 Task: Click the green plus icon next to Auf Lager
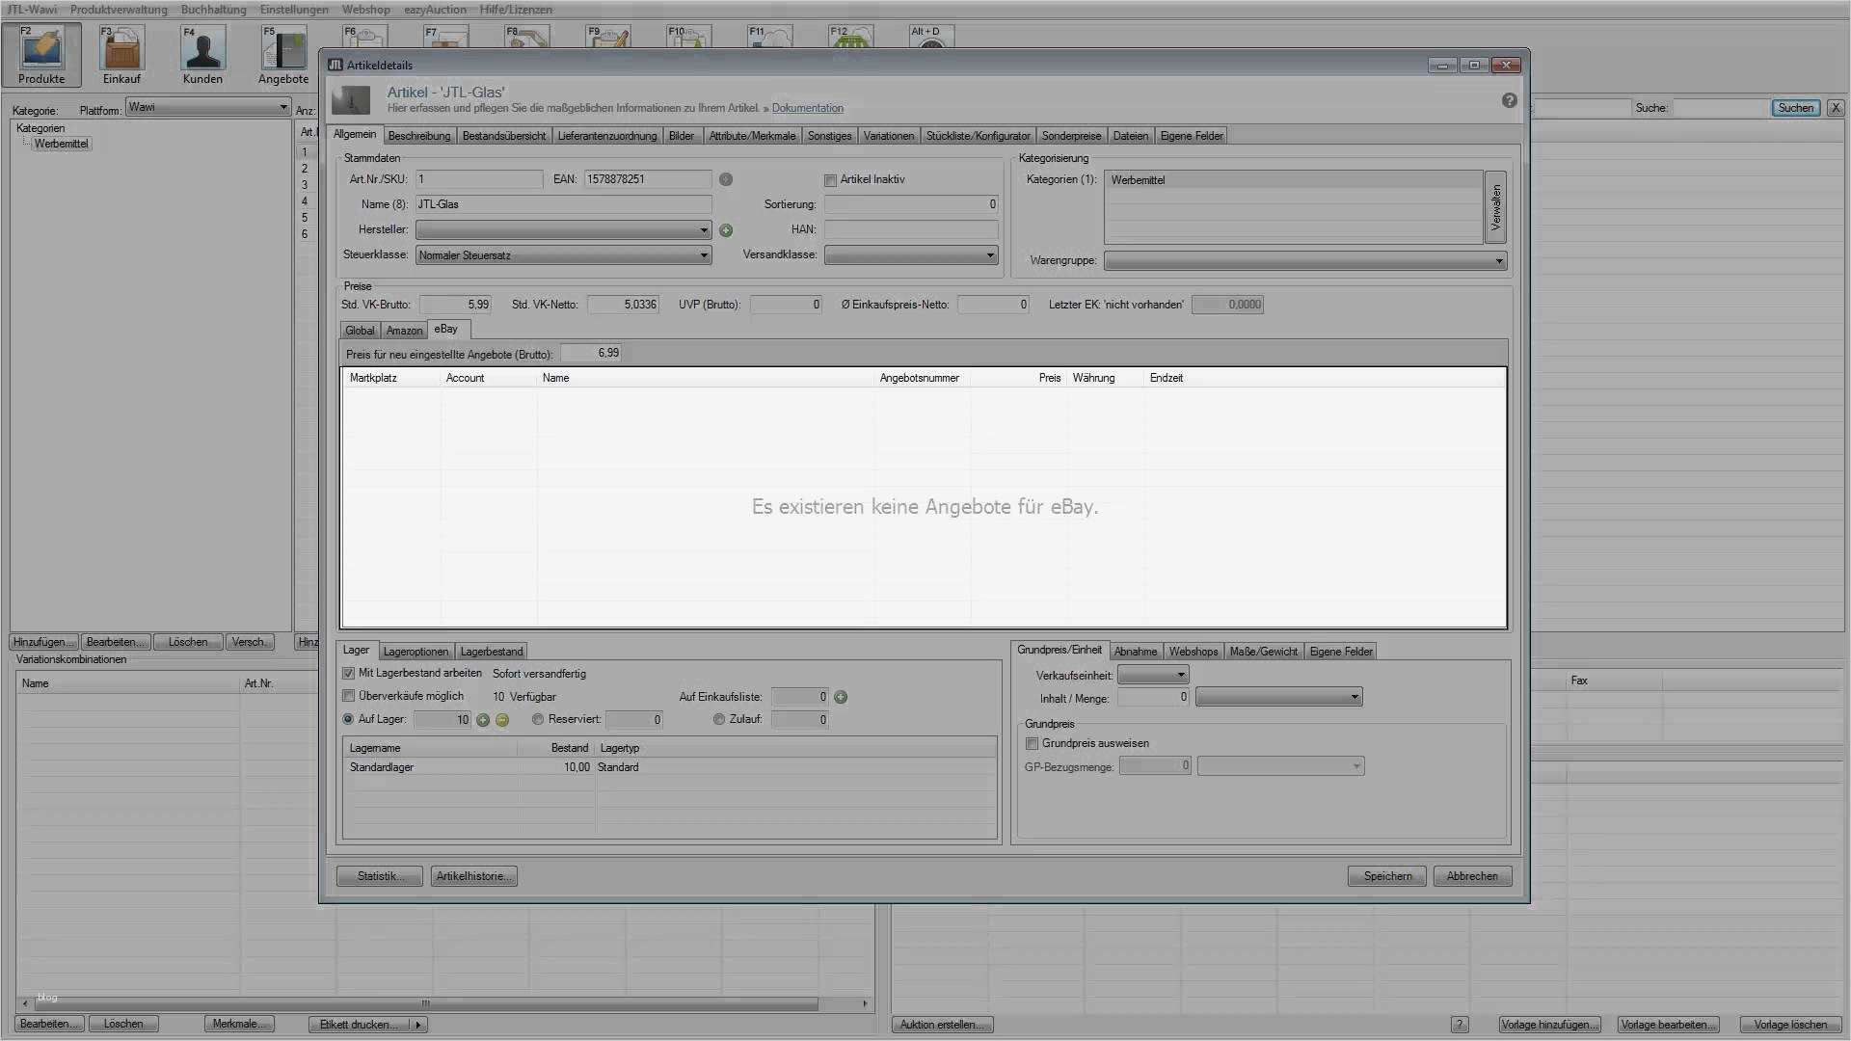pyautogui.click(x=483, y=720)
